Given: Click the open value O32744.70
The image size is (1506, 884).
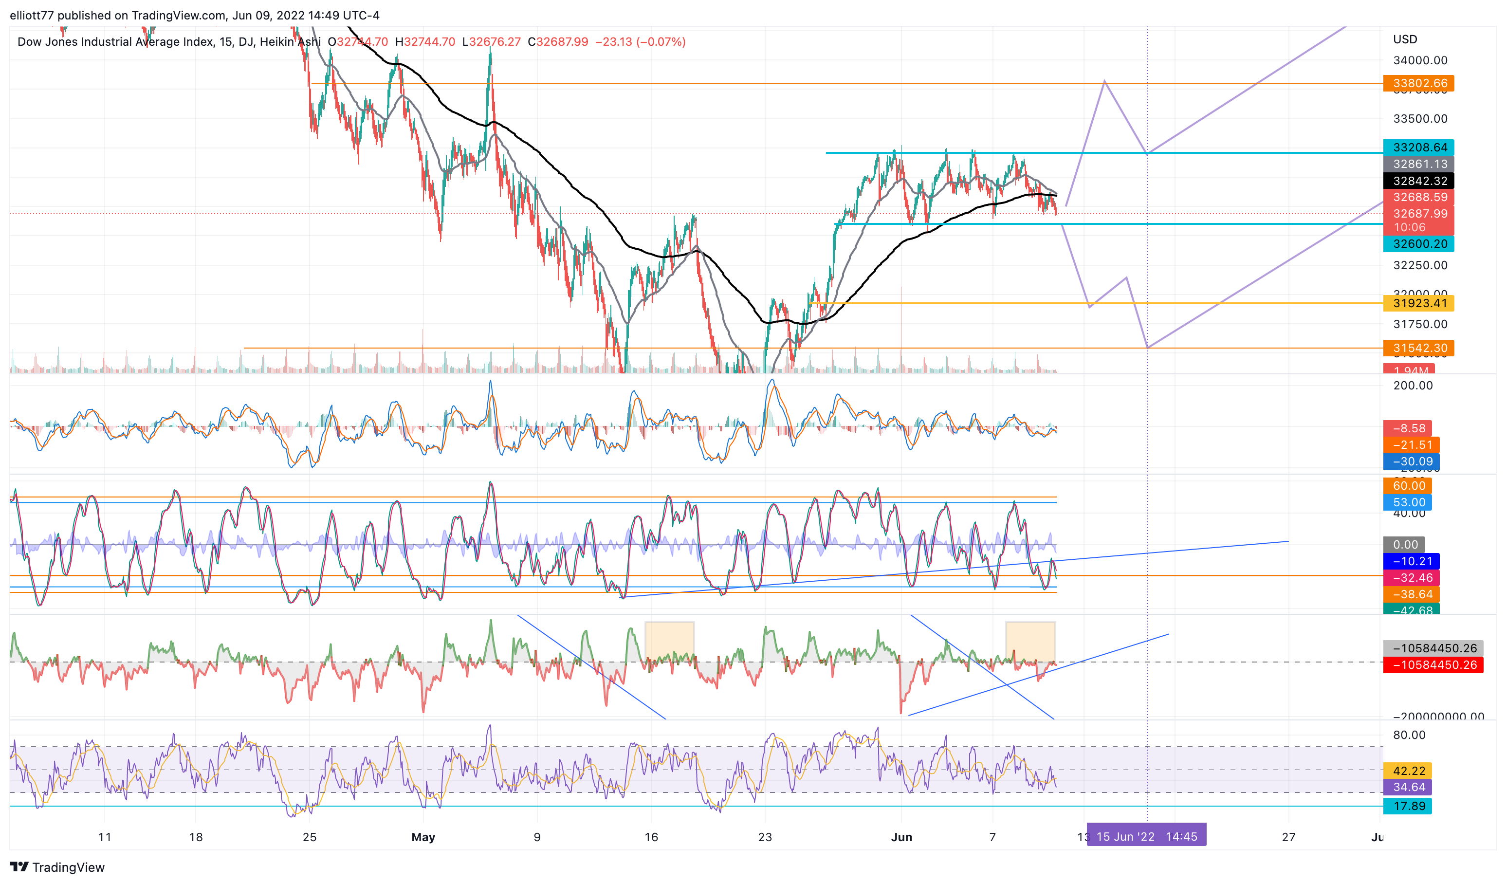Looking at the screenshot, I should (x=358, y=42).
